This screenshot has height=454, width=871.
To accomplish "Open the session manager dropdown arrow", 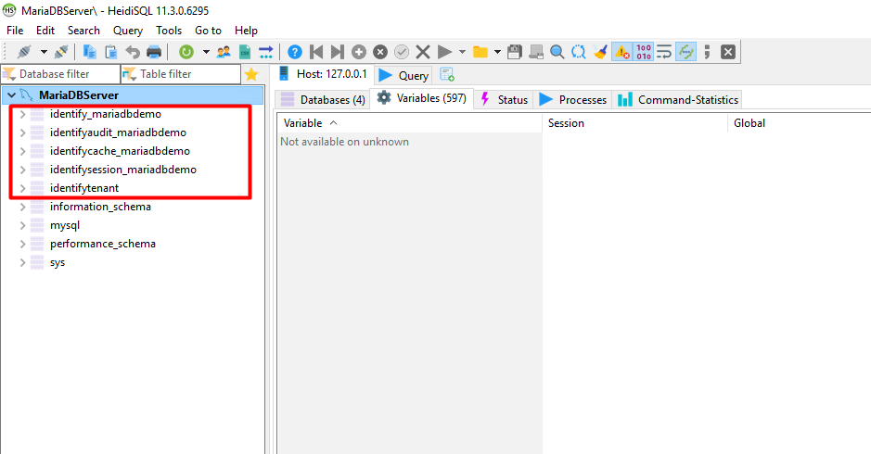I will (44, 52).
